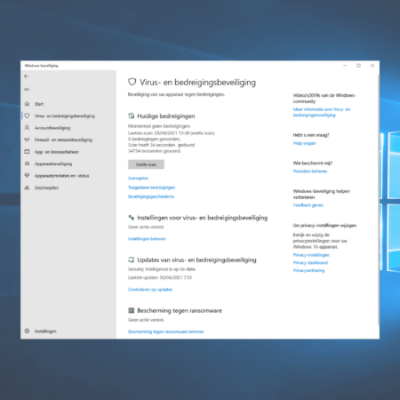This screenshot has height=400, width=400.
Task: Maximize the Windows-beveiliging window
Action: coord(358,66)
